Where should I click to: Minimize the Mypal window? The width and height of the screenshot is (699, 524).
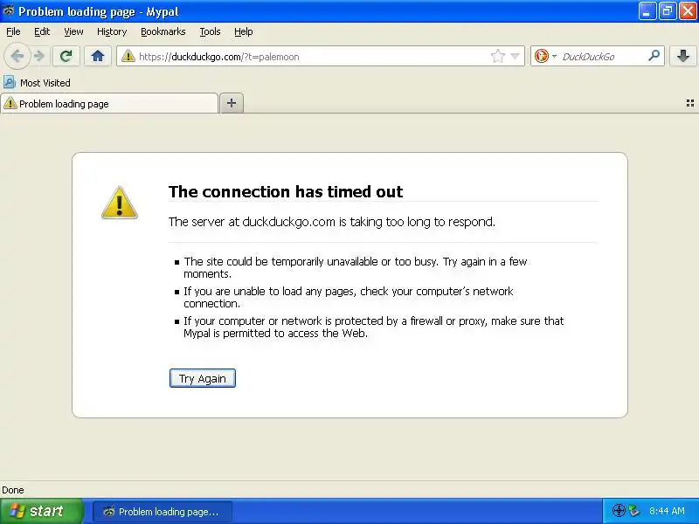647,11
